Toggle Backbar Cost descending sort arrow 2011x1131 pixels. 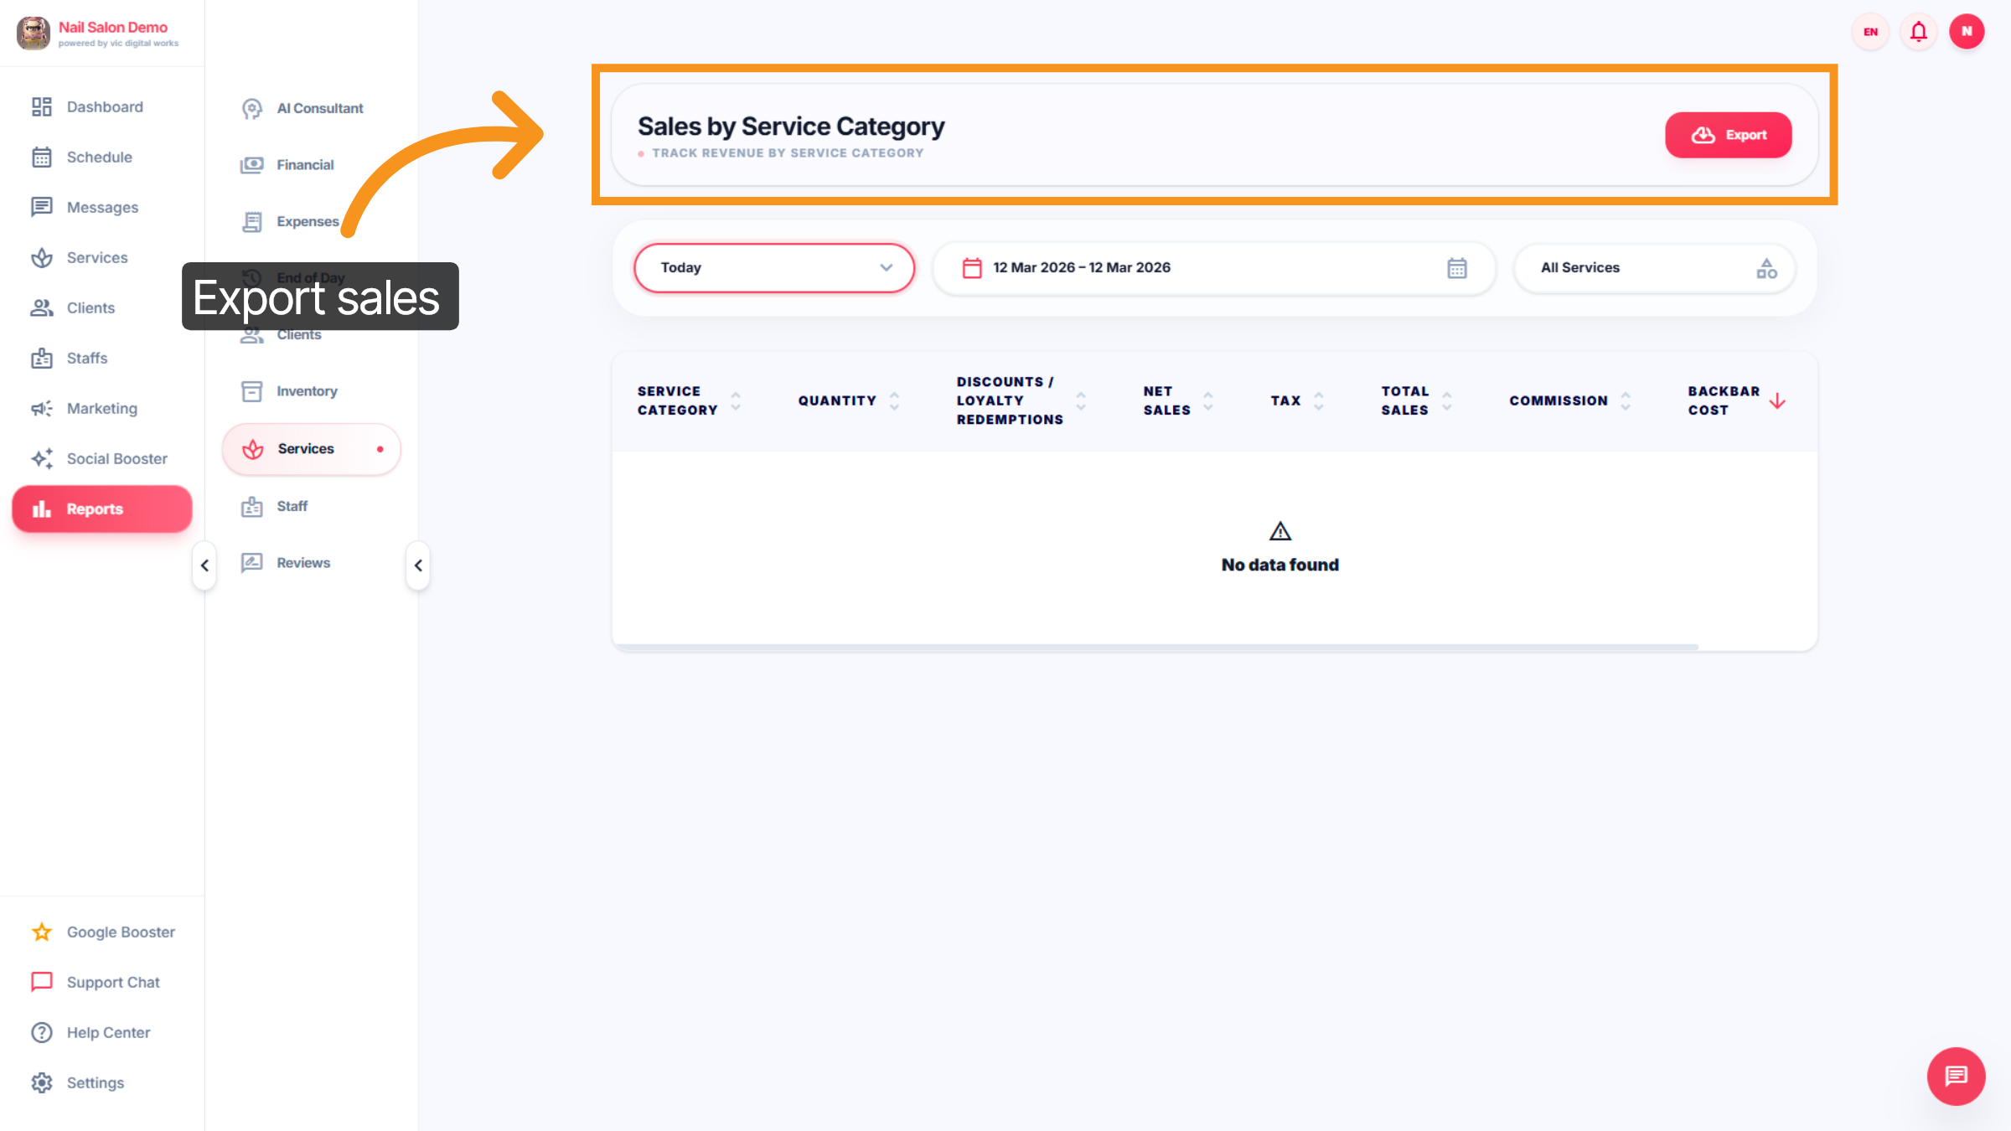[1777, 401]
